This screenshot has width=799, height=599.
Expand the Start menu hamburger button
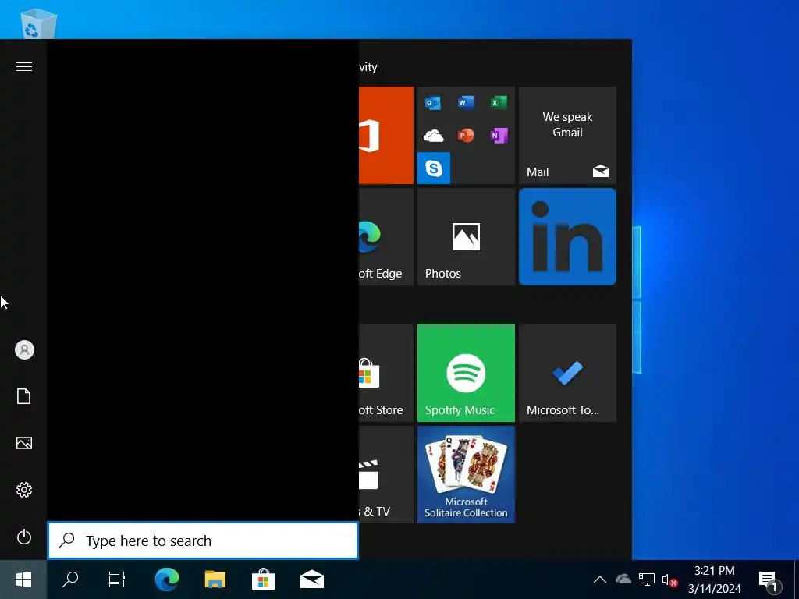[24, 67]
